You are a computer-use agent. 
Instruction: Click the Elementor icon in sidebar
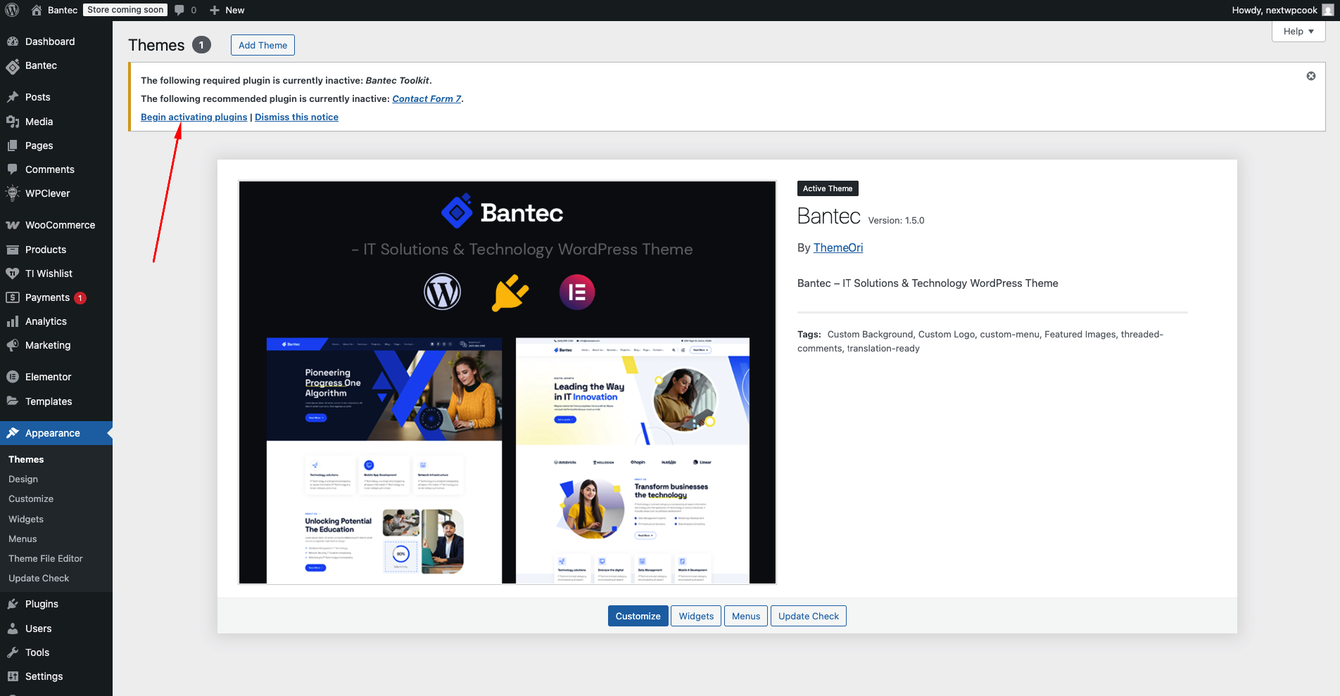click(13, 377)
